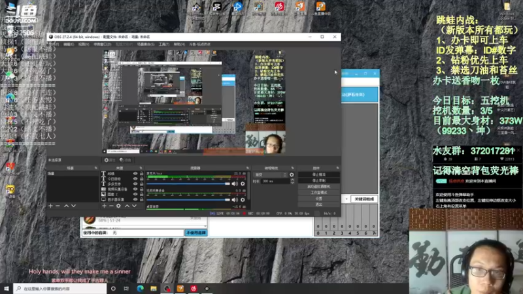Screen dimensions: 523x294
Task: Open the Scene Collection menu in OBS
Action: [146, 44]
